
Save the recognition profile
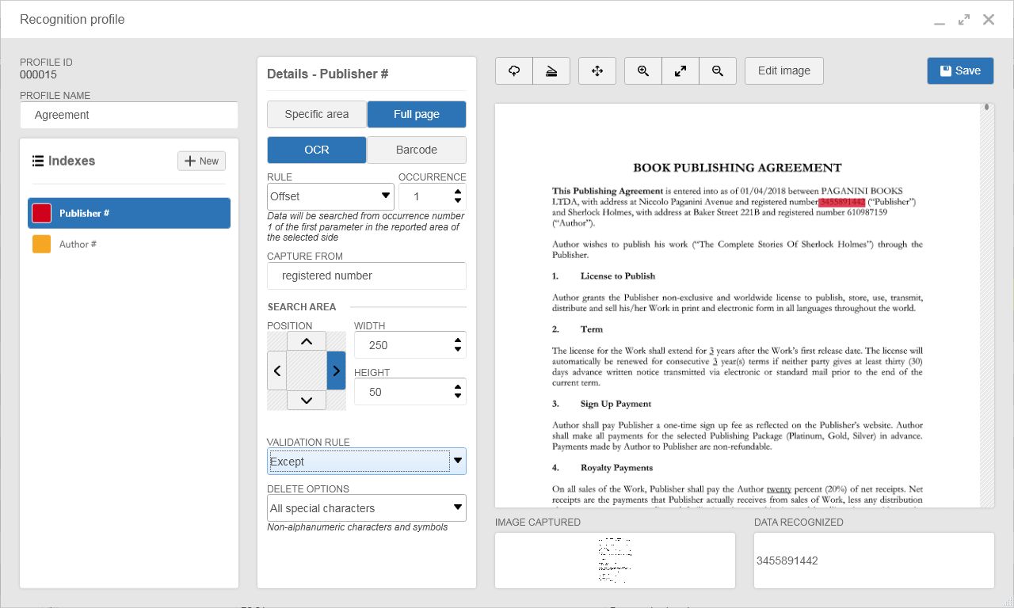[960, 70]
